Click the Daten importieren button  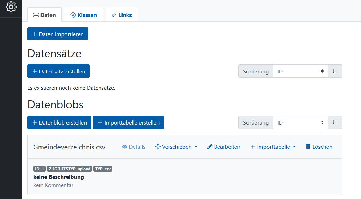pos(58,34)
